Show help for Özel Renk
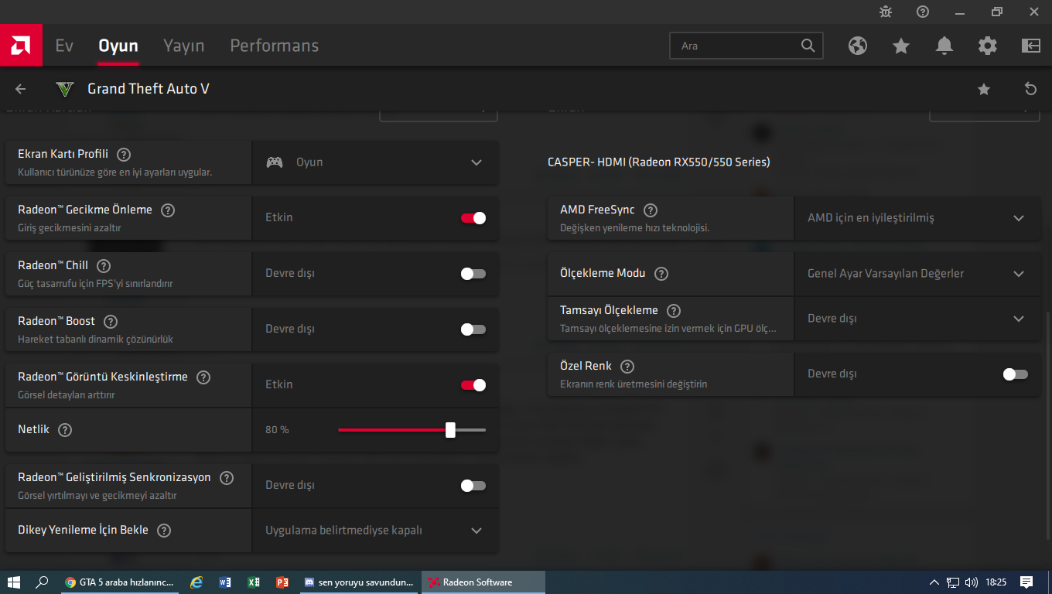This screenshot has height=594, width=1052. click(627, 366)
